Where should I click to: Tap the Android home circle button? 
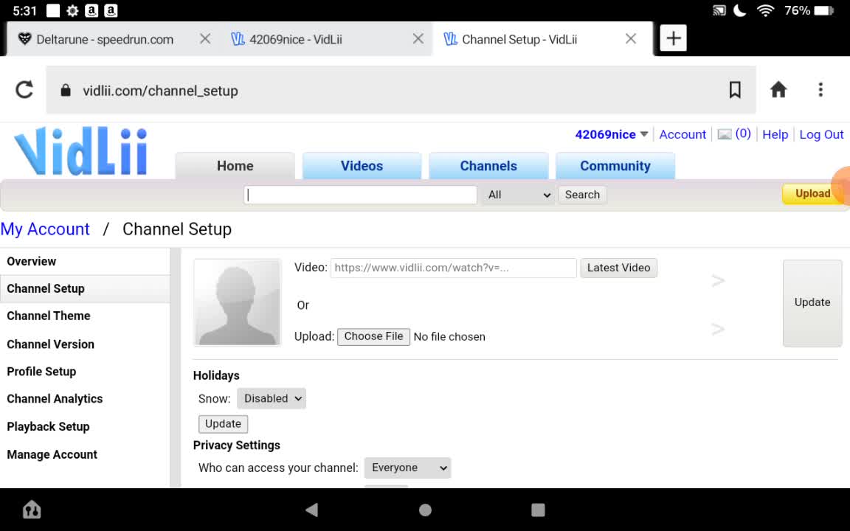click(426, 510)
